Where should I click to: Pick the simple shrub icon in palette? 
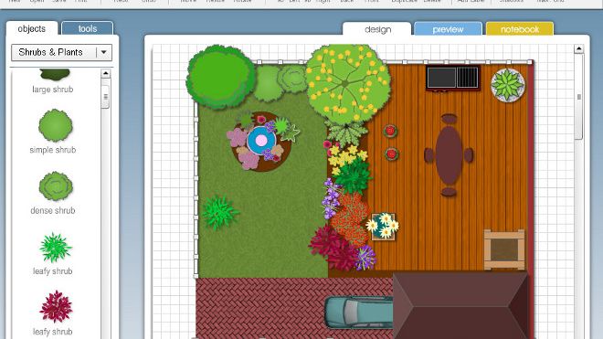click(56, 125)
